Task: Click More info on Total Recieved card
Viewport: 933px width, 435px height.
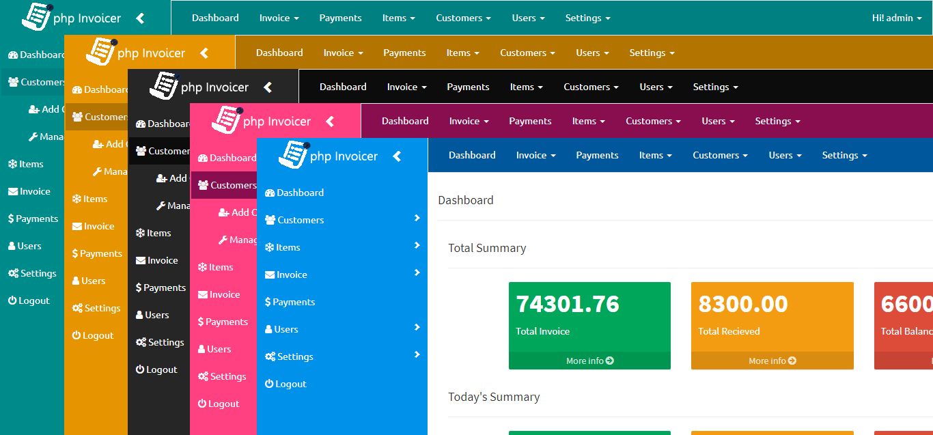Action: (772, 361)
